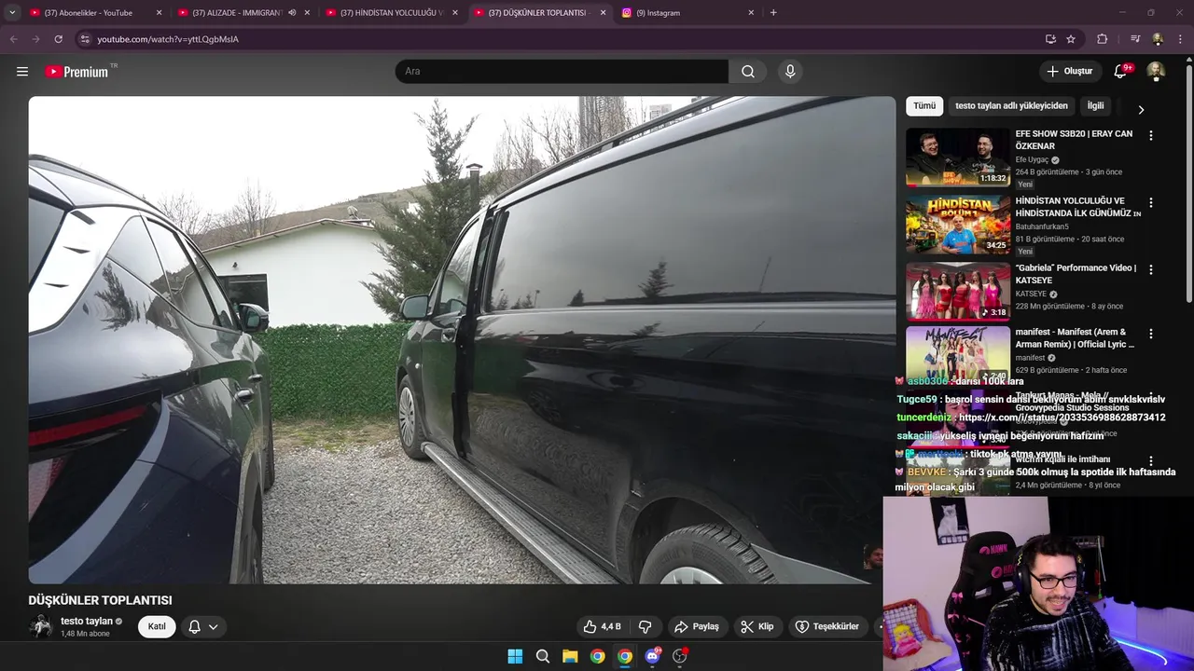1194x671 pixels.
Task: Close the Abonelikler tab
Action: (x=159, y=13)
